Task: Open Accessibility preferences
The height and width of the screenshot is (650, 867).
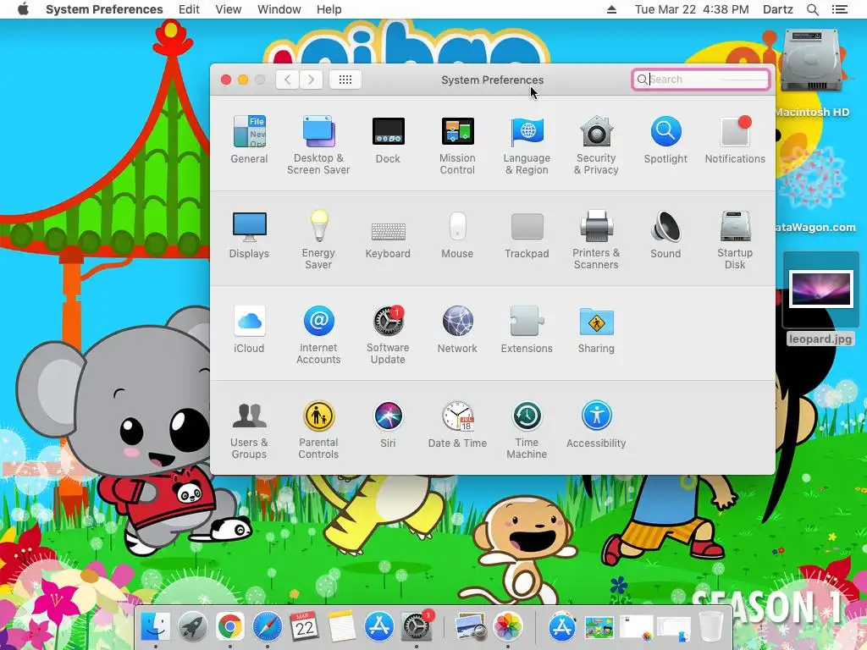Action: [596, 425]
